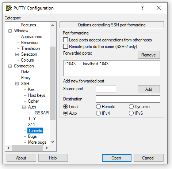Open the About dialog
The height and width of the screenshot is (169, 172).
21,158
